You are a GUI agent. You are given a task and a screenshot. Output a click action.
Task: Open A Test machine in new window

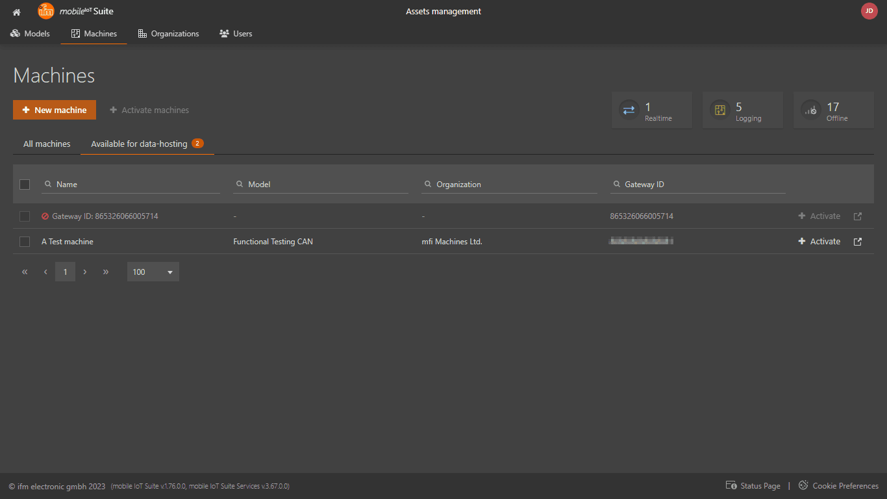(x=858, y=242)
